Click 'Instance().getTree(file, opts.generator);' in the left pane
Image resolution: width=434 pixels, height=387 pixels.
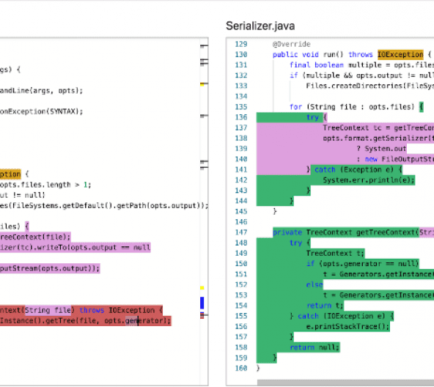click(85, 321)
